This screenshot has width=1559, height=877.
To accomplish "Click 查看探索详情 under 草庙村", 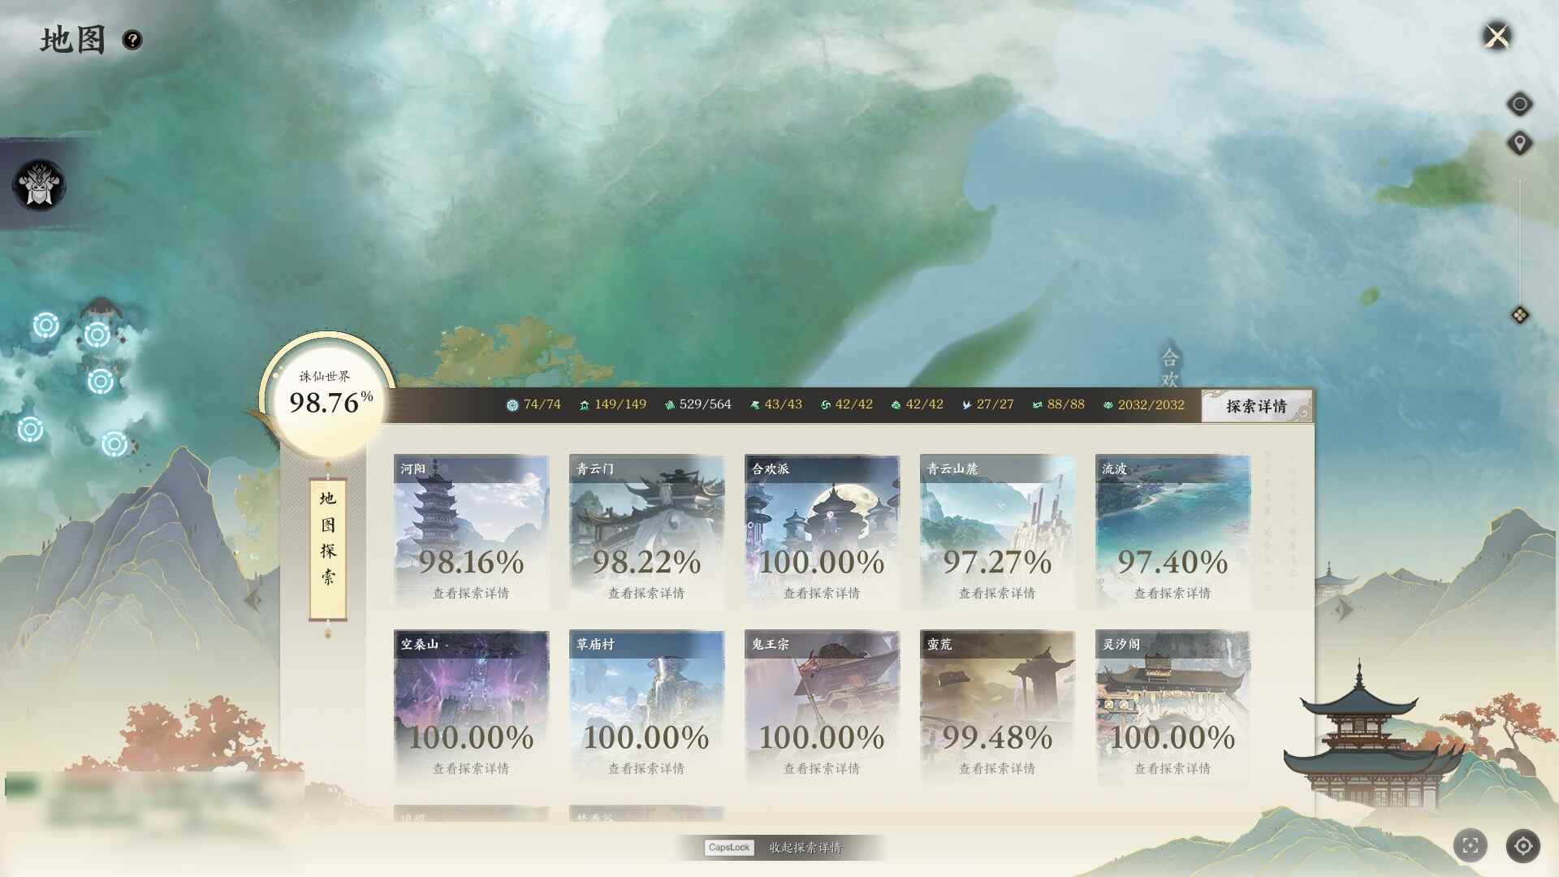I will [x=646, y=769].
